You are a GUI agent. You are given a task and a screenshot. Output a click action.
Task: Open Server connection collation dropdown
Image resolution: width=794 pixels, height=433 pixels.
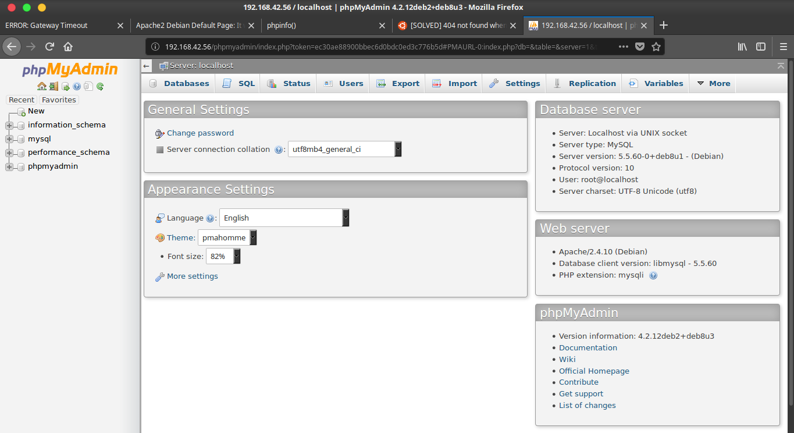click(345, 149)
